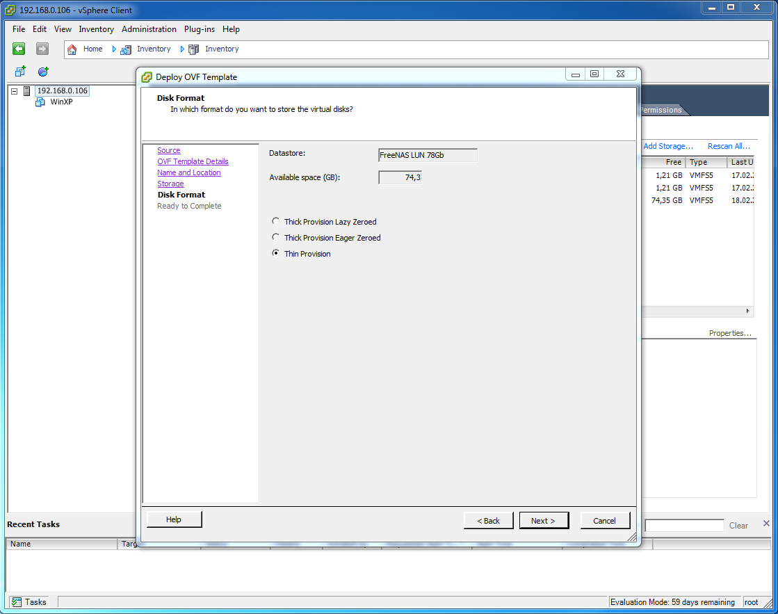Cancel the Deploy OVF Template wizard
Screen dimensions: 778x614
[x=605, y=521]
